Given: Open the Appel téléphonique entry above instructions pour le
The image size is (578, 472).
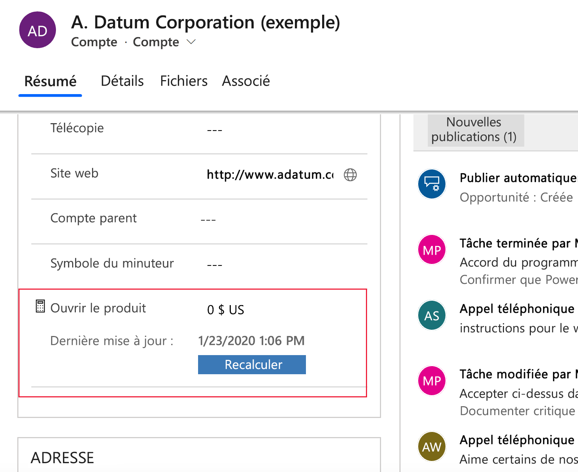Looking at the screenshot, I should (517, 309).
